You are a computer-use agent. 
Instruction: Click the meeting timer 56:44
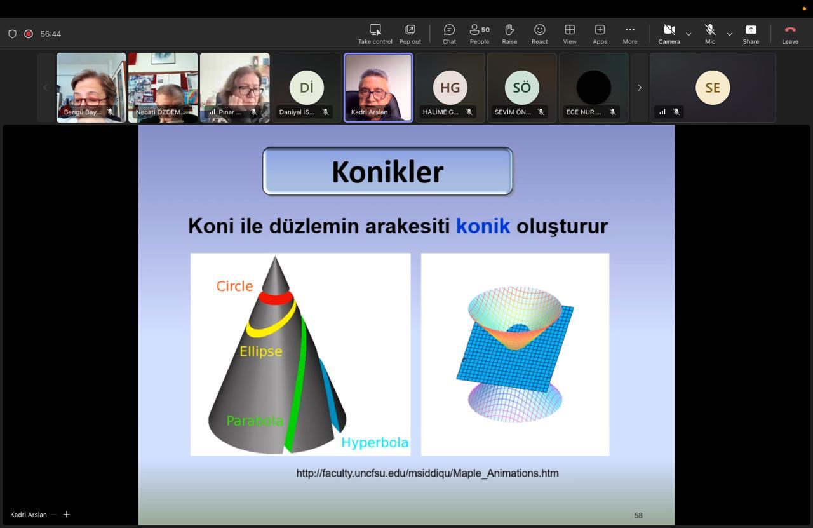51,34
